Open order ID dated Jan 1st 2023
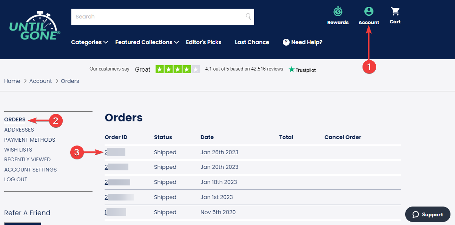The image size is (455, 225). [119, 197]
